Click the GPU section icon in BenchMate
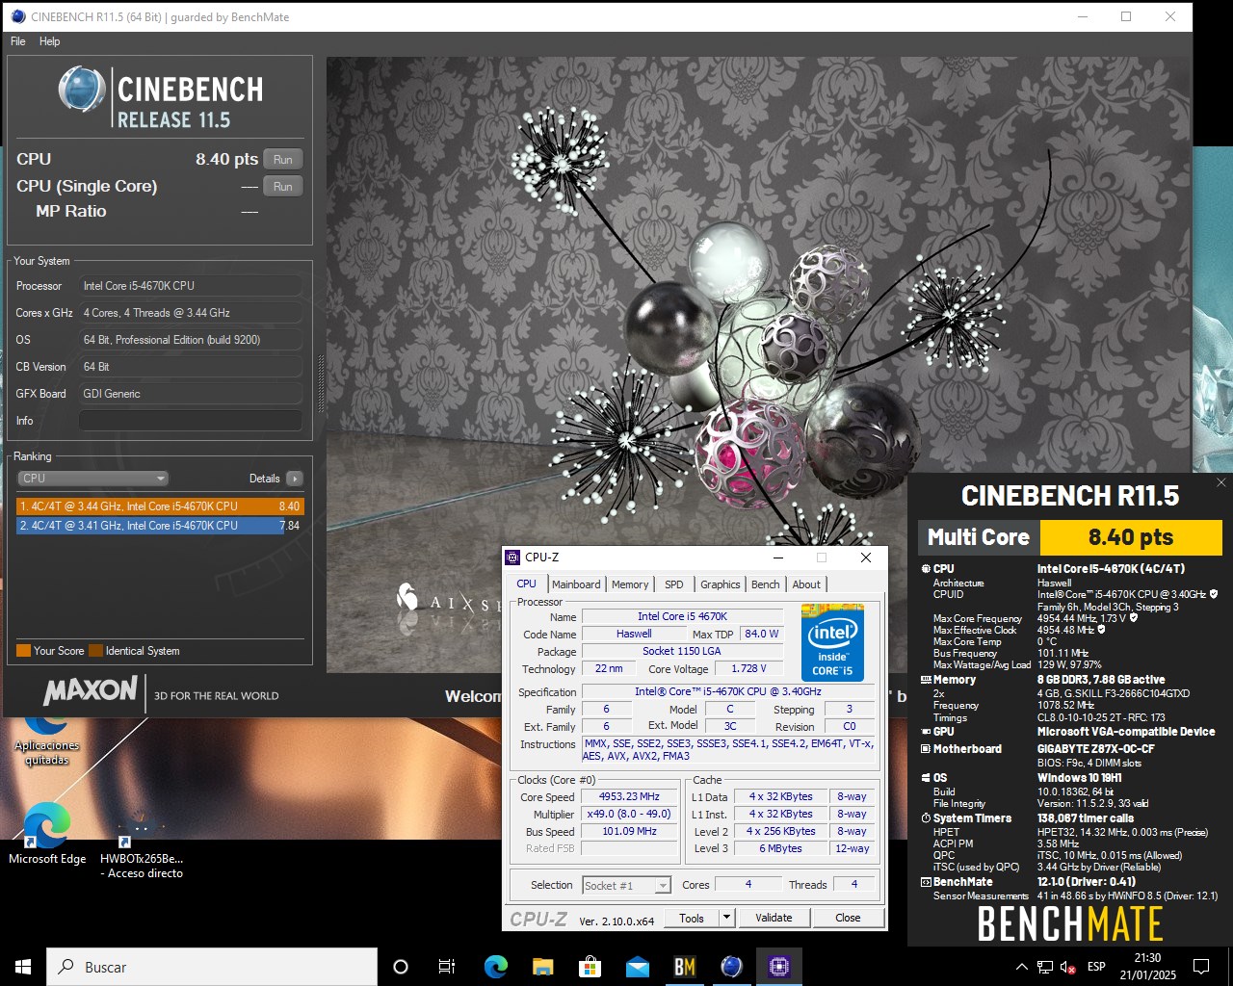The height and width of the screenshot is (986, 1233). 926,732
